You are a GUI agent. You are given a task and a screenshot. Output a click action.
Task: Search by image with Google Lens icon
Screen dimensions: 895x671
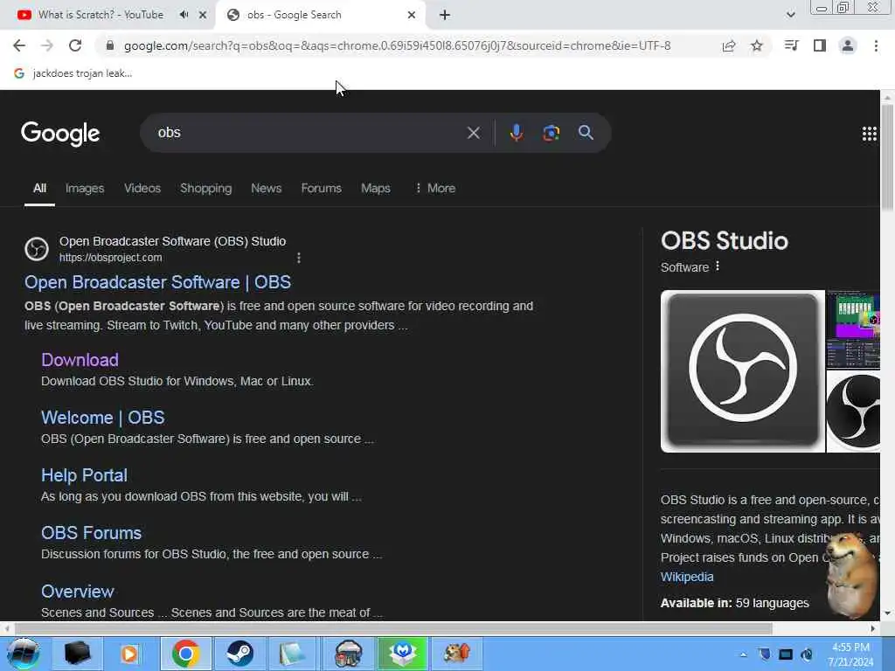pos(551,133)
